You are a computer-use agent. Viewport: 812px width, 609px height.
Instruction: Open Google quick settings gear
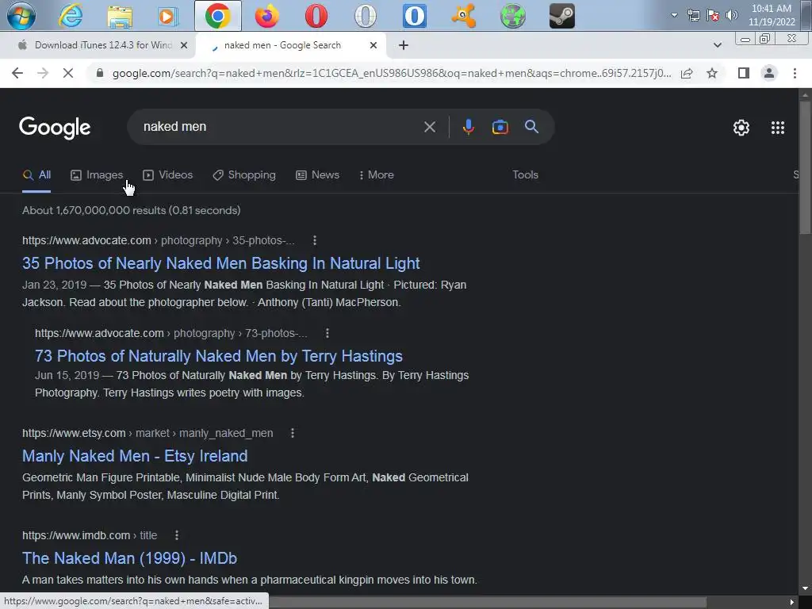click(741, 128)
